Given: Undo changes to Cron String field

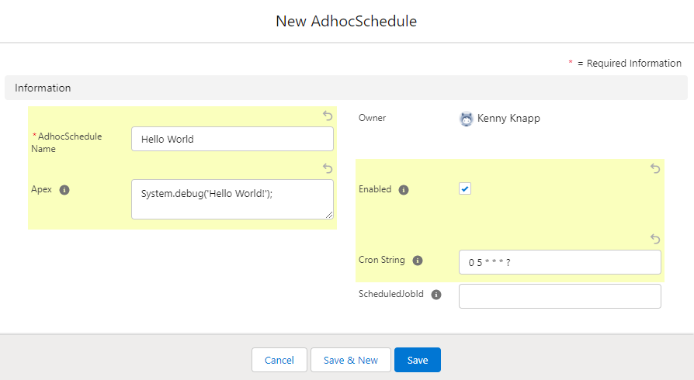Looking at the screenshot, I should click(x=655, y=240).
